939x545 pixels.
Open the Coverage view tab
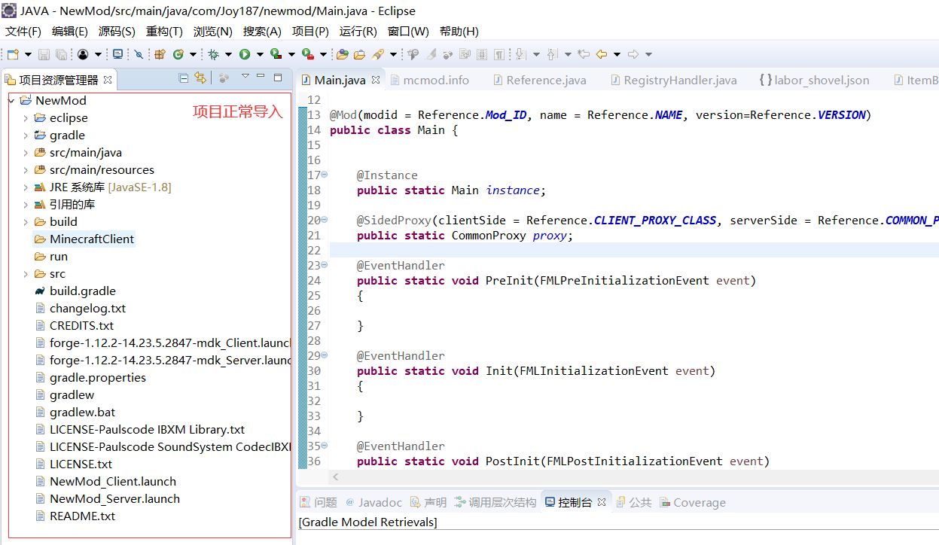point(693,502)
